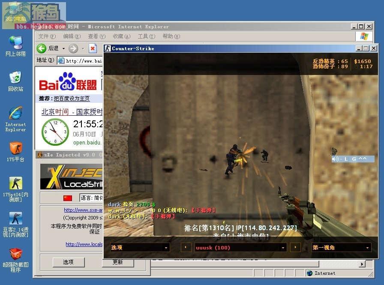Launch Internet Explorer from the desktop
384x285 pixels.
(x=16, y=119)
